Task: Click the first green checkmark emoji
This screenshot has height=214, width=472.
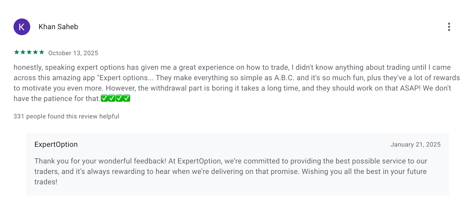Action: (104, 98)
